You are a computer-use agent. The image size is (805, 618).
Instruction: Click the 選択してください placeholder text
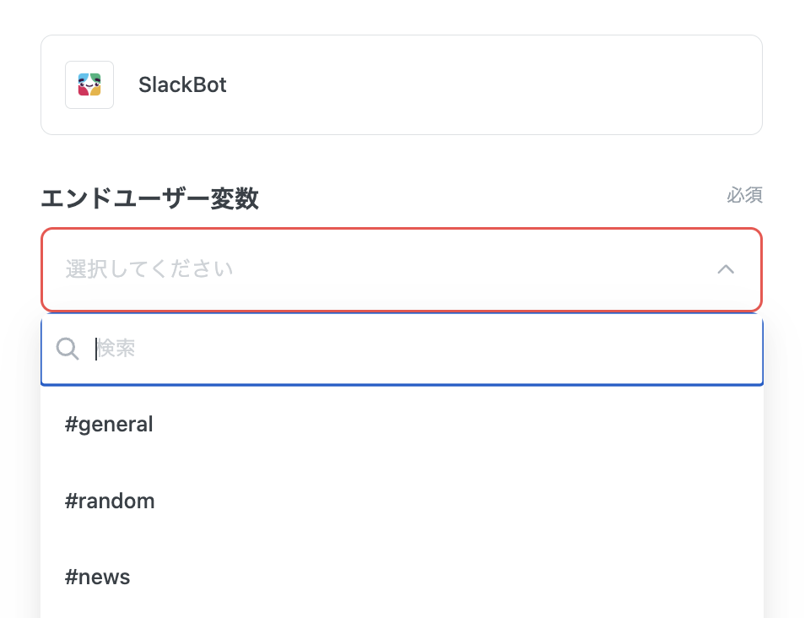pyautogui.click(x=149, y=269)
